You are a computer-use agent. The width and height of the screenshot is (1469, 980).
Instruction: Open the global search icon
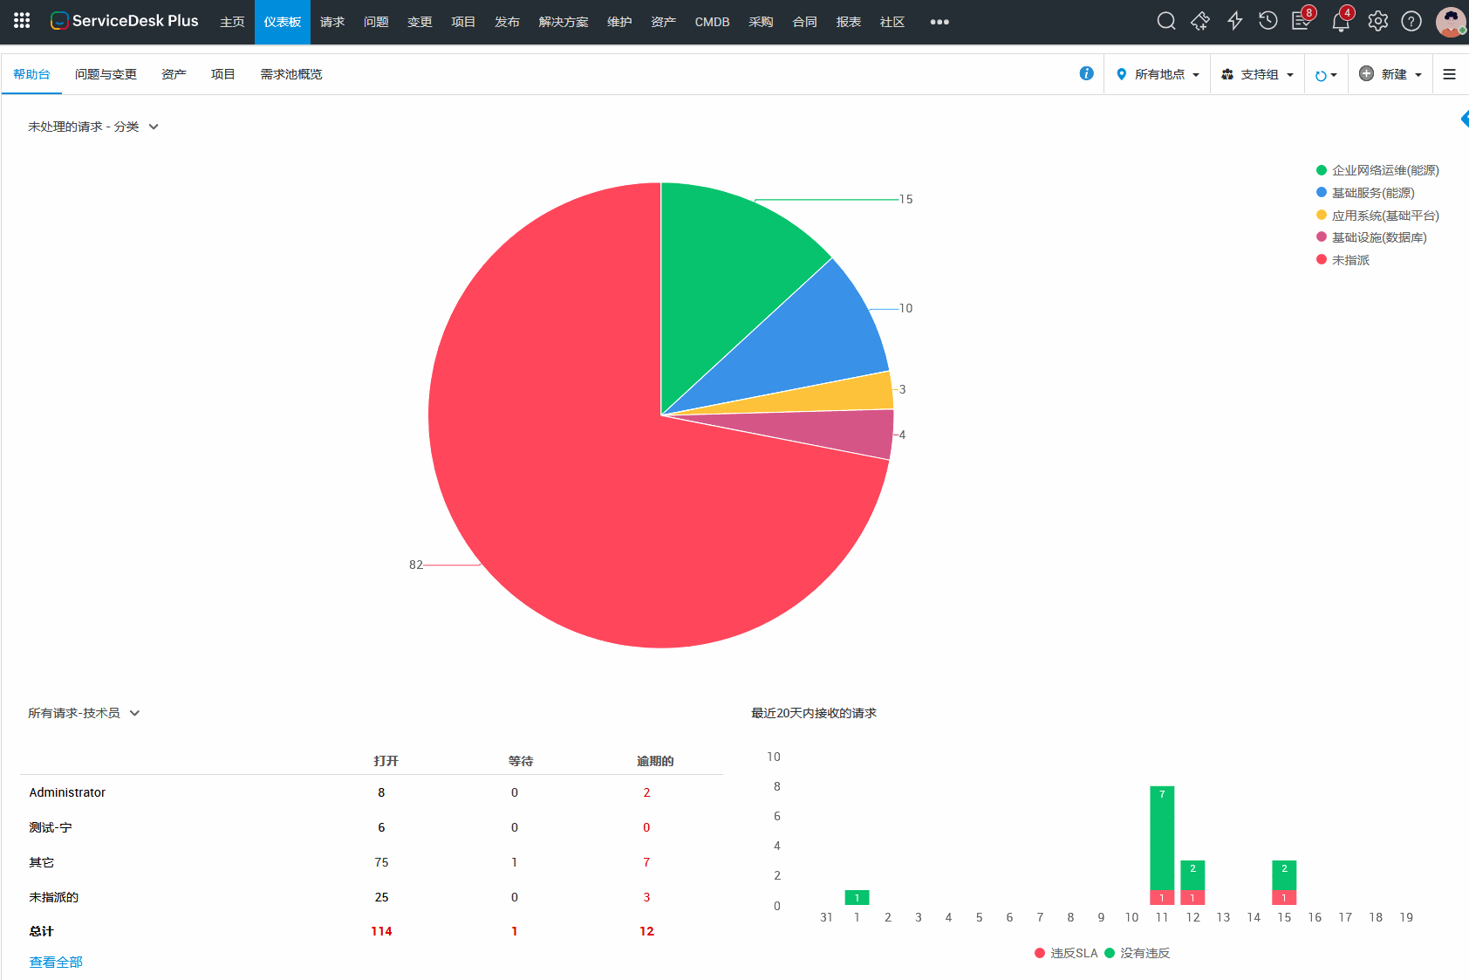coord(1166,21)
